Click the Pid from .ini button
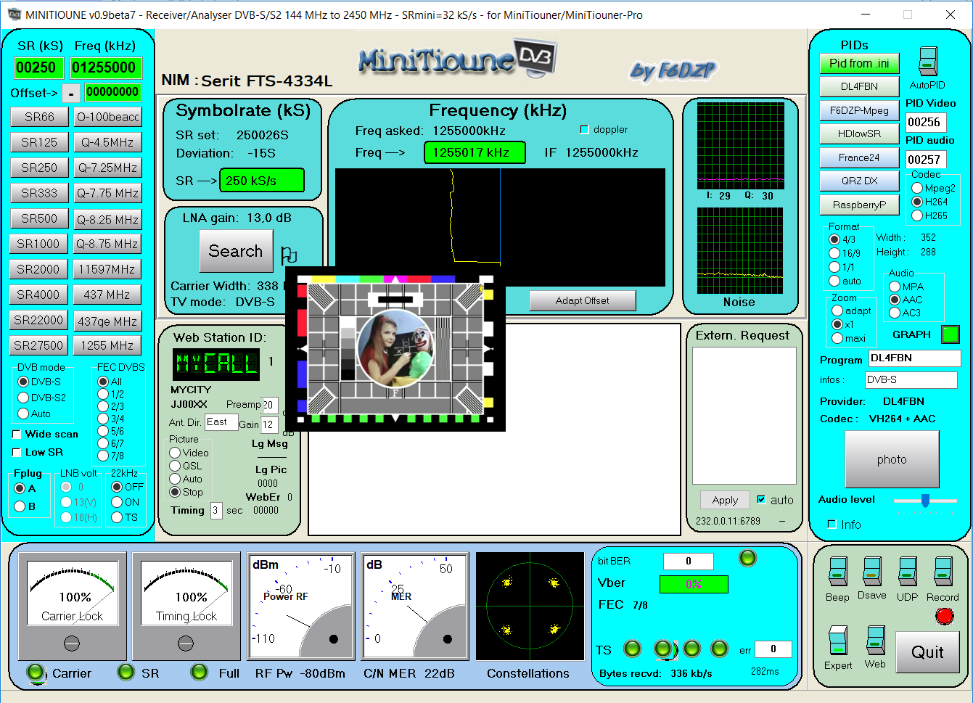The height and width of the screenshot is (703, 973). coord(859,64)
